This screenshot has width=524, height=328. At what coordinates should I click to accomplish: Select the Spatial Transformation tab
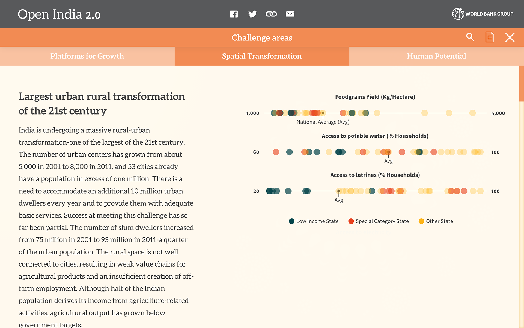coord(262,56)
